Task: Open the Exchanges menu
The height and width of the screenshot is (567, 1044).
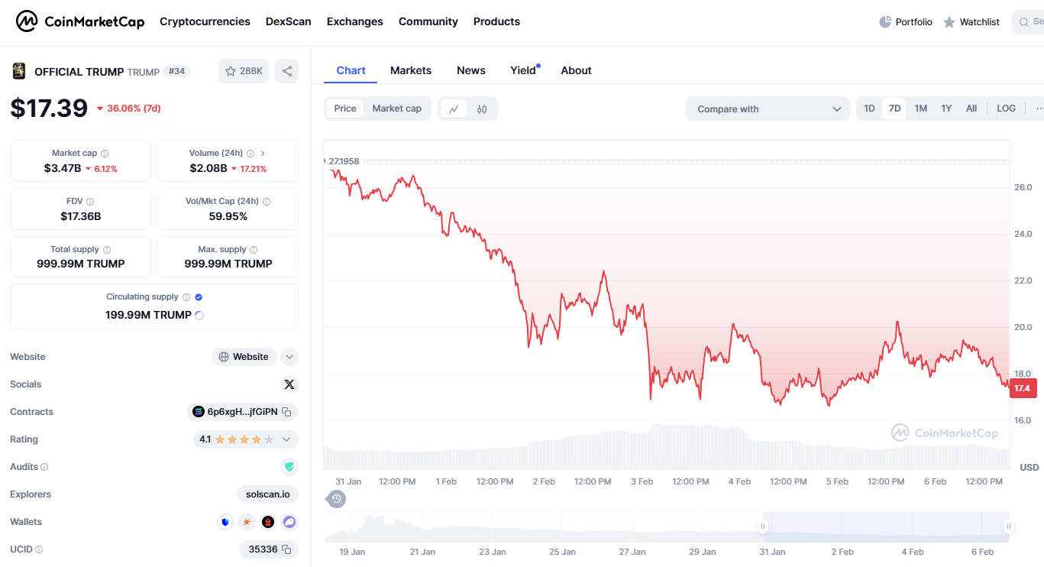Action: click(355, 21)
